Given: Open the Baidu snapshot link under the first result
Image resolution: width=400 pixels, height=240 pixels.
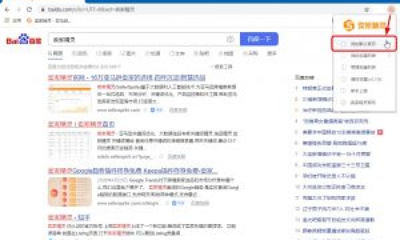Looking at the screenshot, I should [x=178, y=110].
